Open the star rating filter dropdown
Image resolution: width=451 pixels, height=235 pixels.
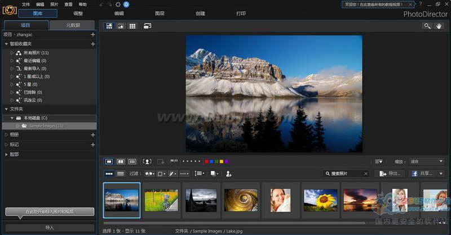pos(184,174)
